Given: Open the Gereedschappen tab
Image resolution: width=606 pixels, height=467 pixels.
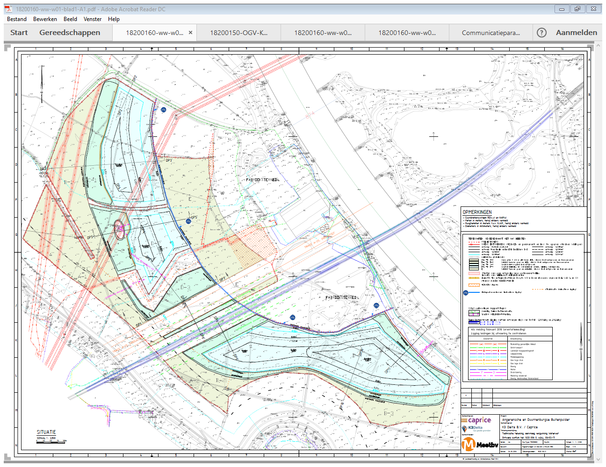Looking at the screenshot, I should tap(70, 33).
